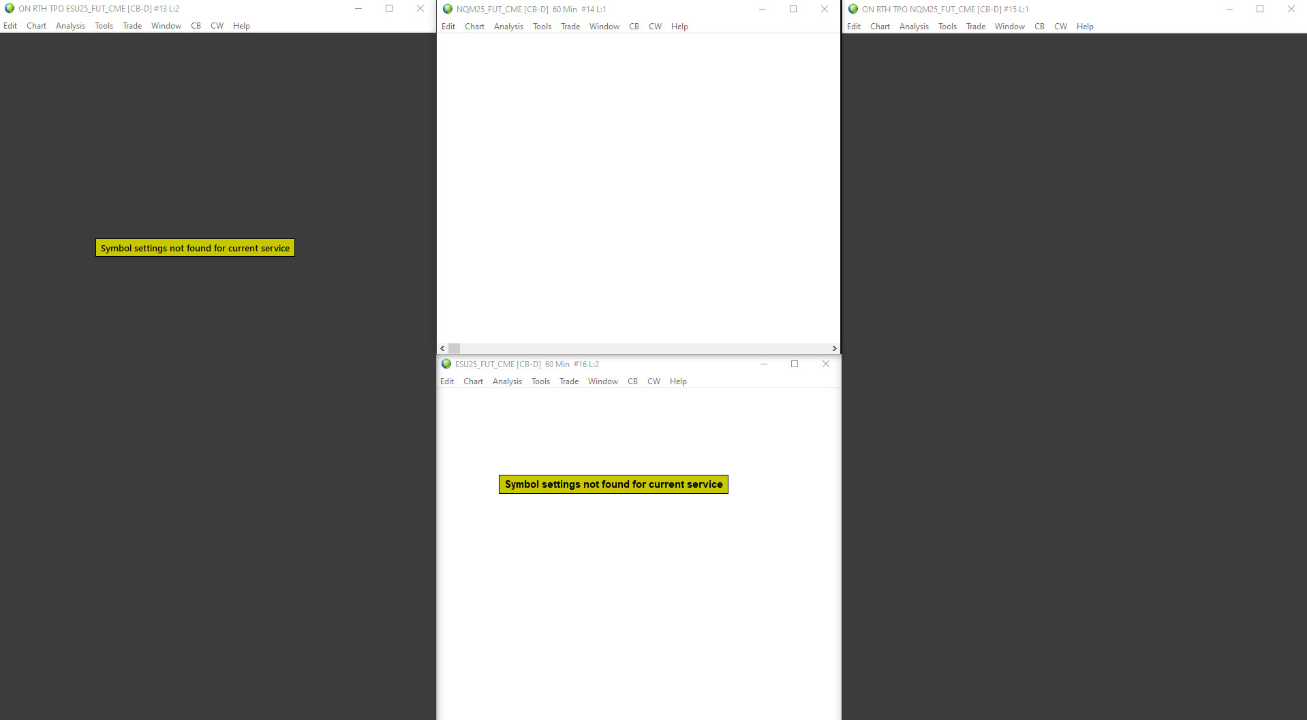Open CB menu in TPO NQM25 chart #15

click(1040, 27)
